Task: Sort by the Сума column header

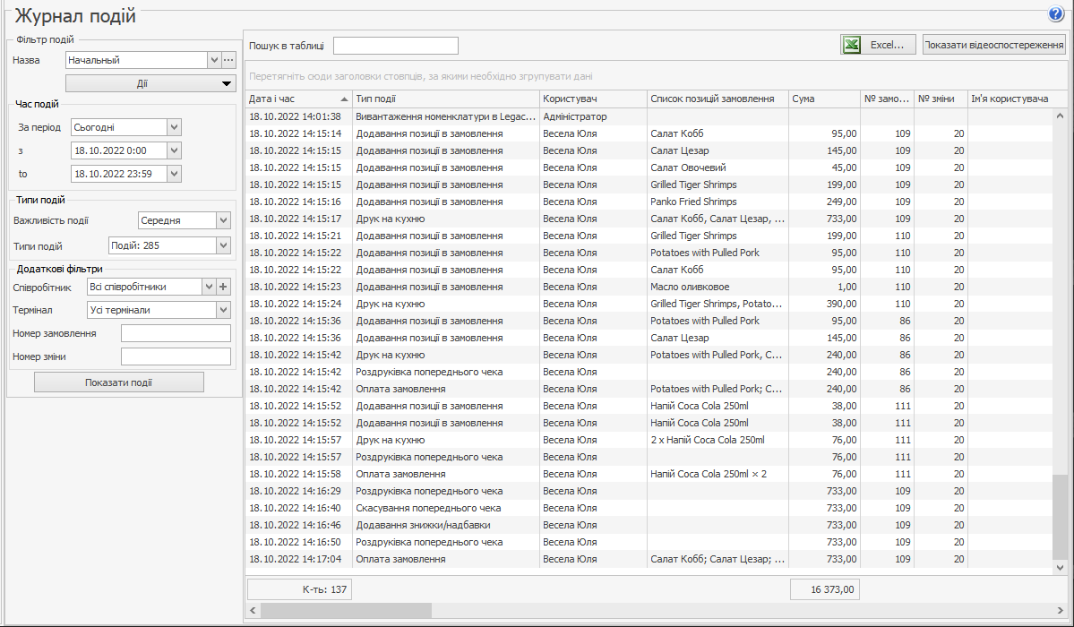Action: pyautogui.click(x=823, y=99)
